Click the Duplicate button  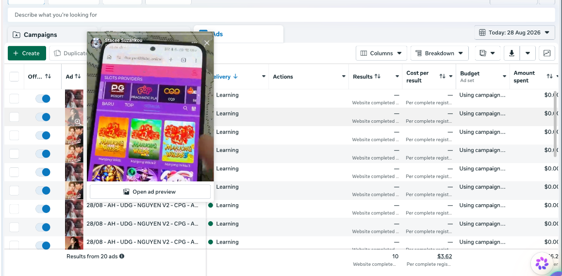coord(68,53)
